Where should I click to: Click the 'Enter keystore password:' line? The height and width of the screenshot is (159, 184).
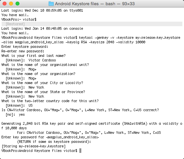(x=25, y=47)
